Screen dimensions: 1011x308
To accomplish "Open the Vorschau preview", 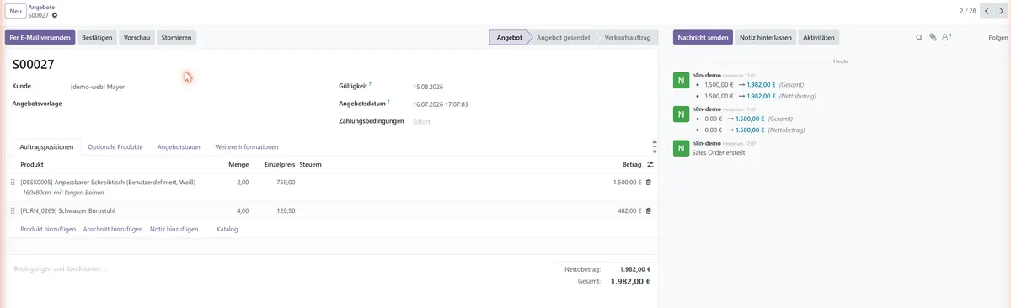I will coord(137,38).
